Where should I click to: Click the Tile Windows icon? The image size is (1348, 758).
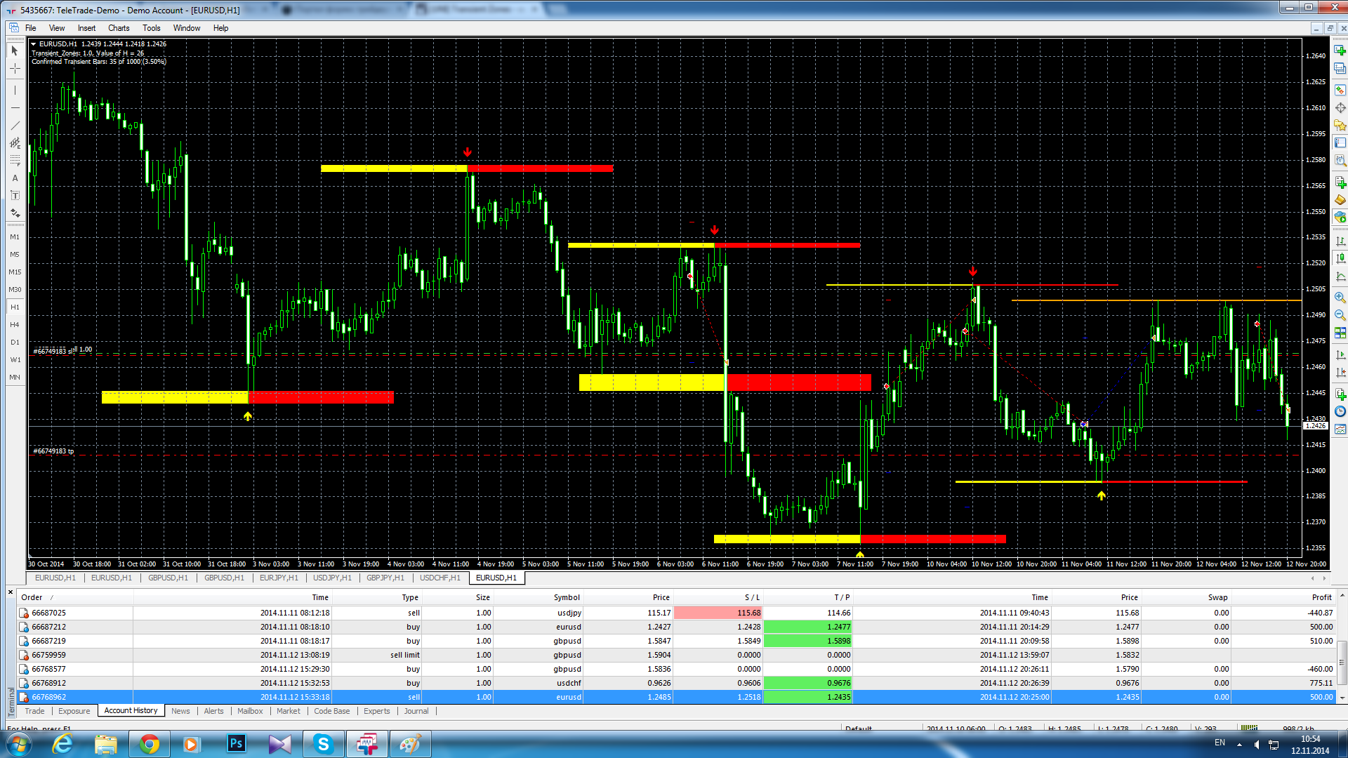click(x=1340, y=333)
